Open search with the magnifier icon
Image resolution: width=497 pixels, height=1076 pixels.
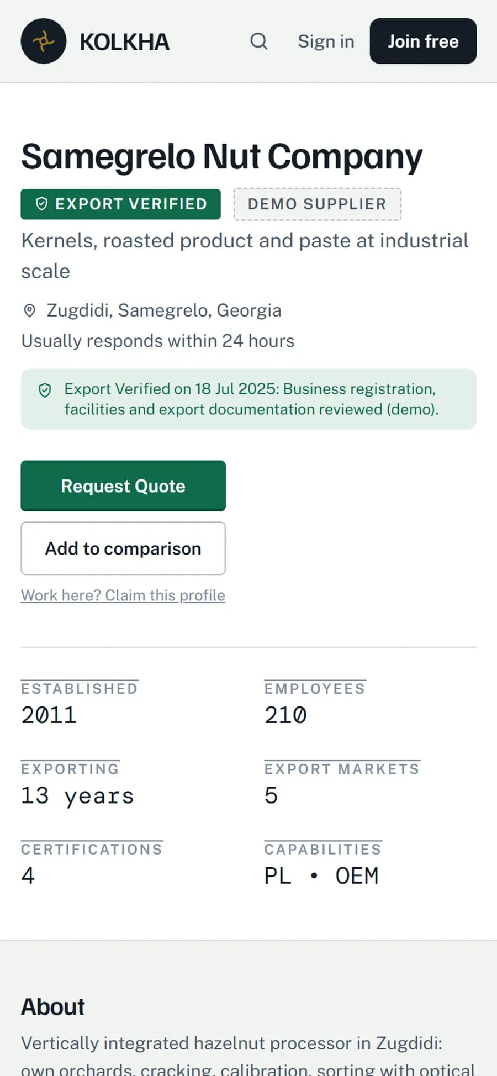(x=258, y=41)
